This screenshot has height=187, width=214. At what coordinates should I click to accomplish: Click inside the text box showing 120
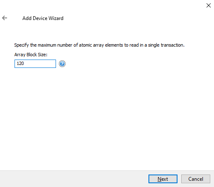point(35,64)
